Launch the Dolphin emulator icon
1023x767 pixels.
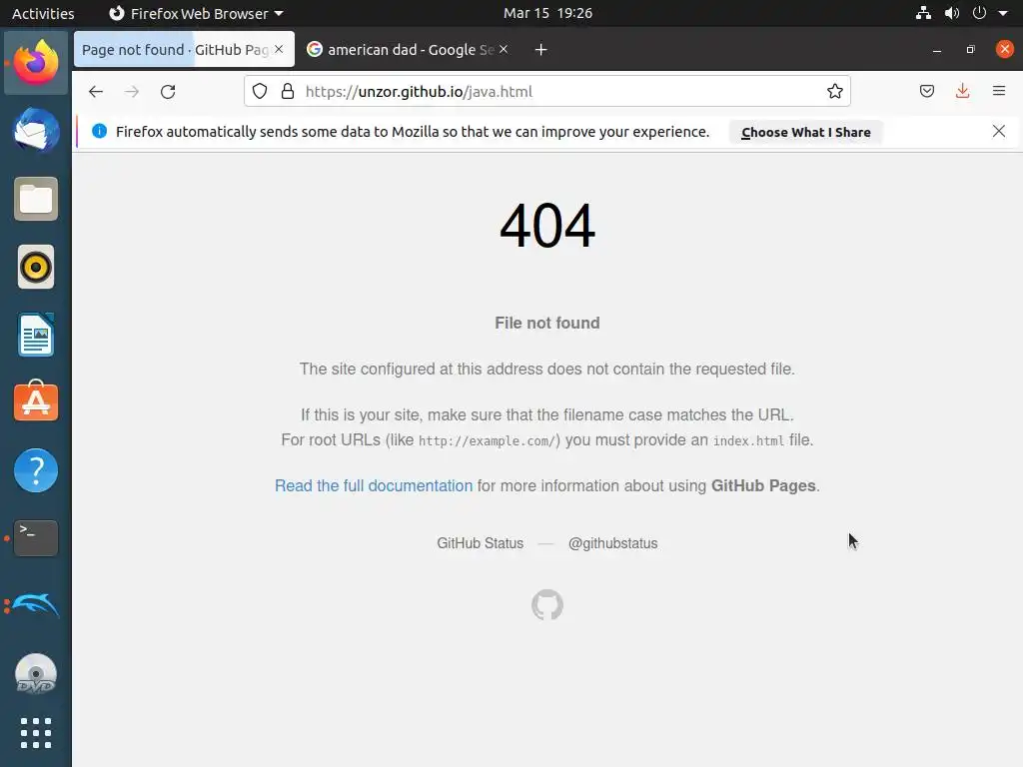coord(36,606)
